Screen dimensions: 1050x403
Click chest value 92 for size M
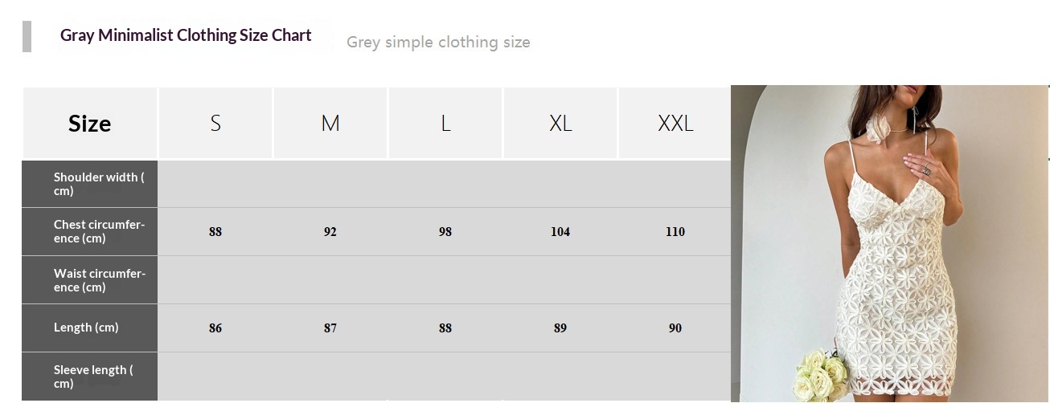click(330, 232)
